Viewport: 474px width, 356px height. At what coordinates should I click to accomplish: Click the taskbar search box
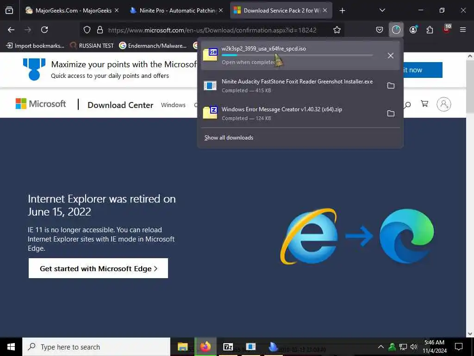[96, 347]
